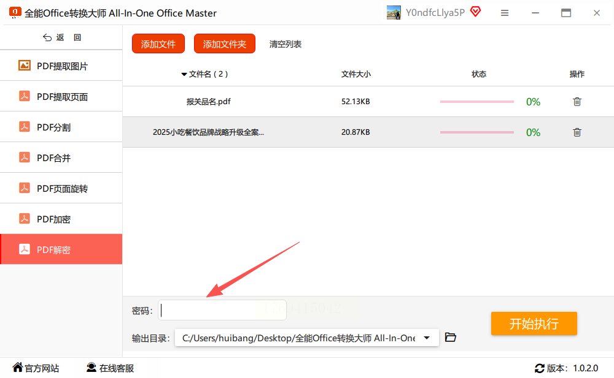The width and height of the screenshot is (614, 378).
Task: Click the 添加文件夹 button
Action: click(x=224, y=43)
